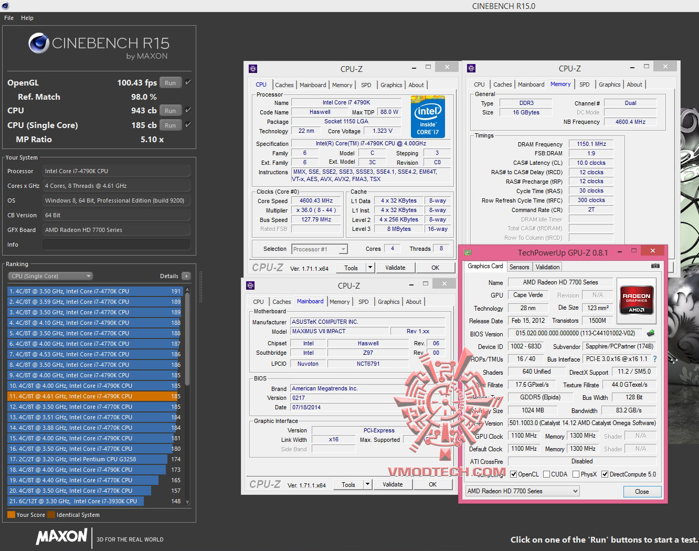Open the AMD Radeon HD 7700 Series adapter dropdown

pyautogui.click(x=522, y=491)
